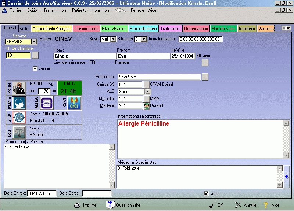Switch to the Vaccins tab
Screen dimensions: 294x211
(265, 29)
